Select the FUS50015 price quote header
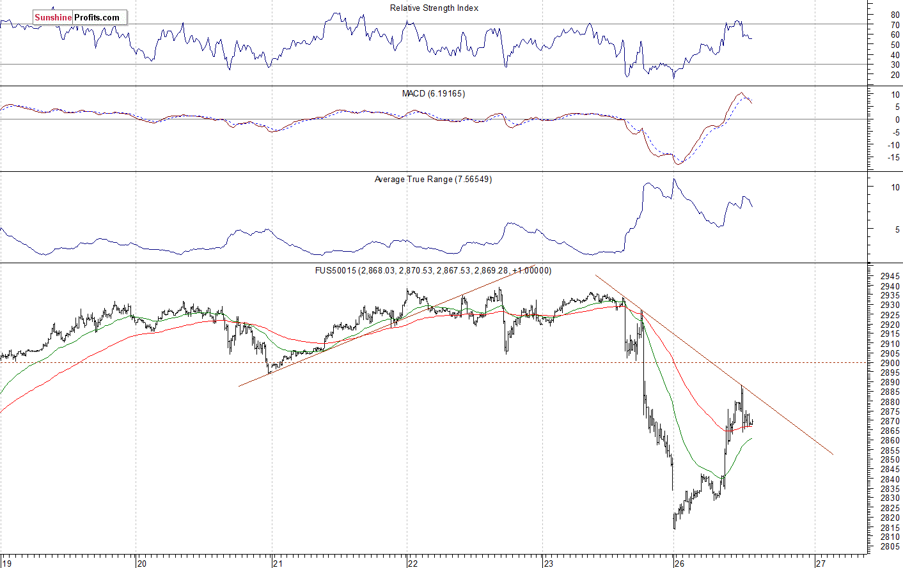The image size is (903, 568). pyautogui.click(x=433, y=271)
